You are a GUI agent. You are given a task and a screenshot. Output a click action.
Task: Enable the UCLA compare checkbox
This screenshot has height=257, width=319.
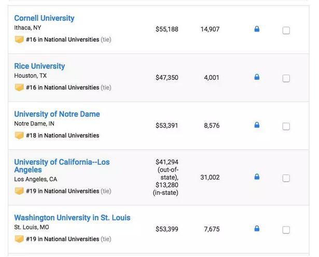(x=286, y=178)
